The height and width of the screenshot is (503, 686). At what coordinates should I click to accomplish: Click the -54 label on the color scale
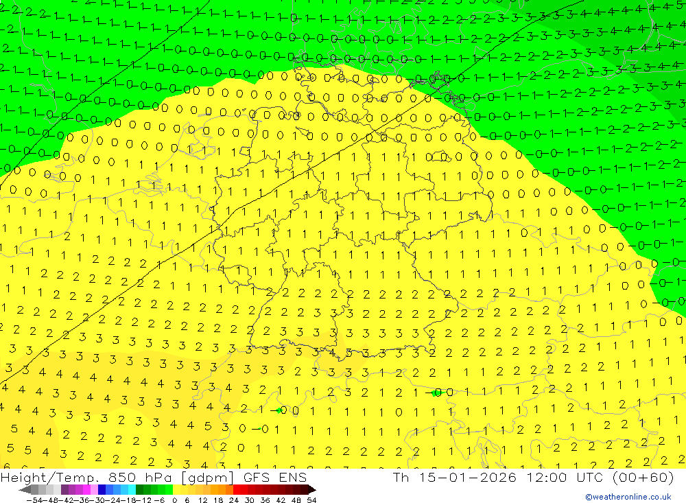34,500
